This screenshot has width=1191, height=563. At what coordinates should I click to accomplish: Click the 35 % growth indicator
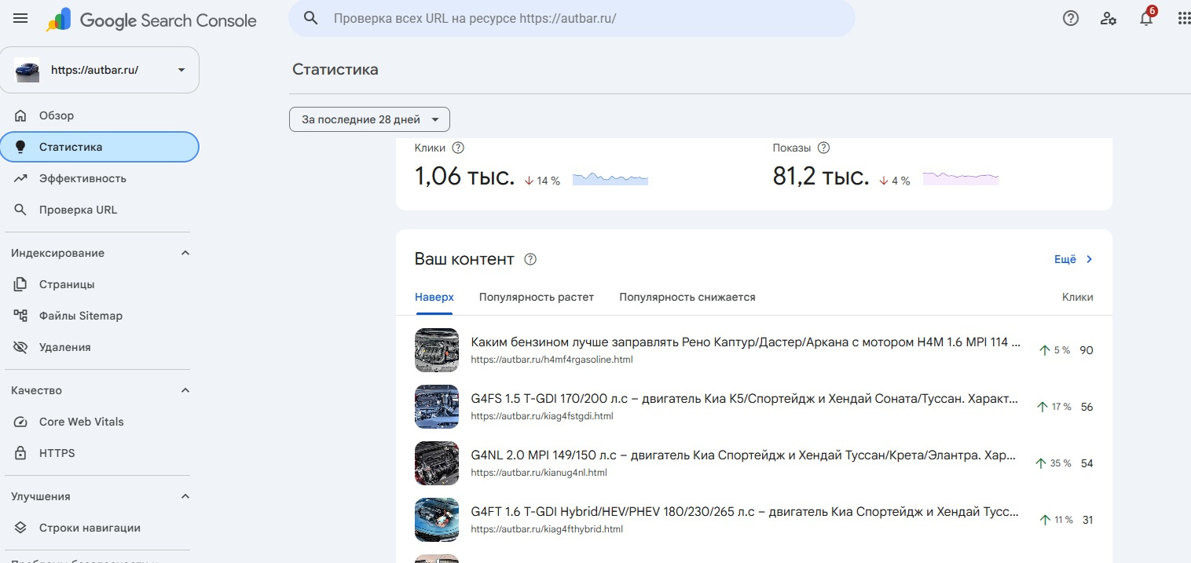click(1054, 463)
